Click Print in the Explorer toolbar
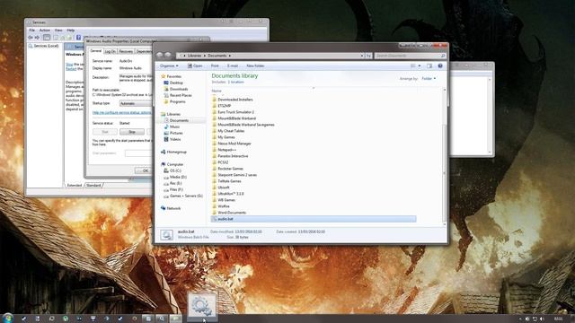This screenshot has width=575, height=323. point(215,65)
